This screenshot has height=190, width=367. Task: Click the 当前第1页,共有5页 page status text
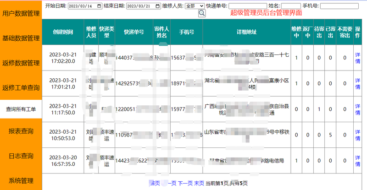(226, 183)
